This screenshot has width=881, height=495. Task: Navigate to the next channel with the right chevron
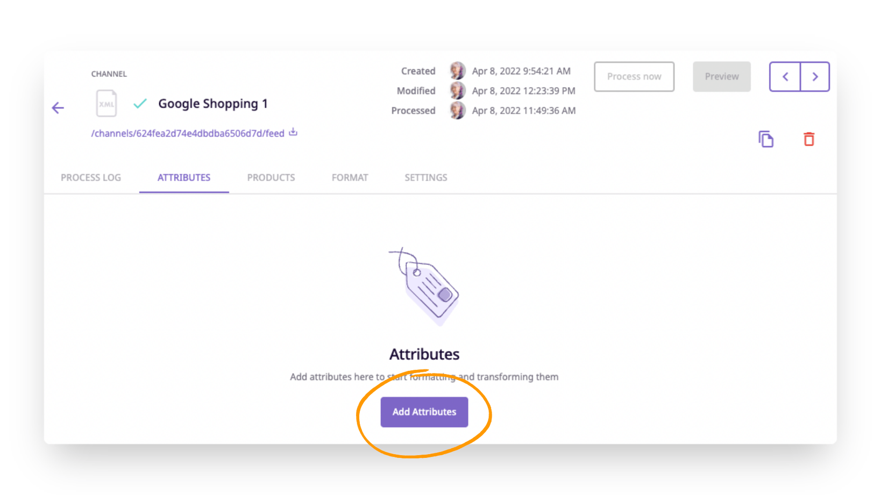(814, 76)
